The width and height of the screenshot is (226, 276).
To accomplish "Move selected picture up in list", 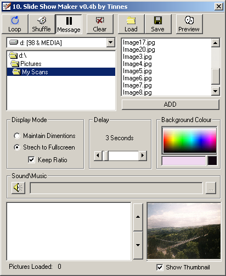I will (138, 217).
